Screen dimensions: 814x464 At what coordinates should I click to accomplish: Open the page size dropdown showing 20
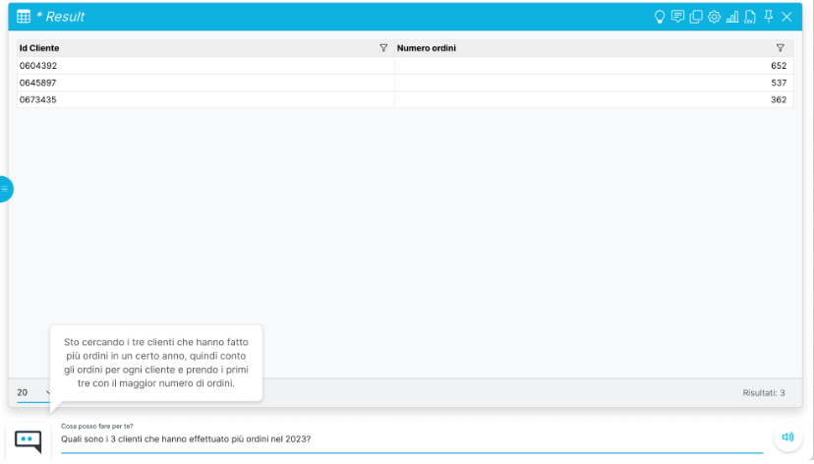(x=34, y=393)
